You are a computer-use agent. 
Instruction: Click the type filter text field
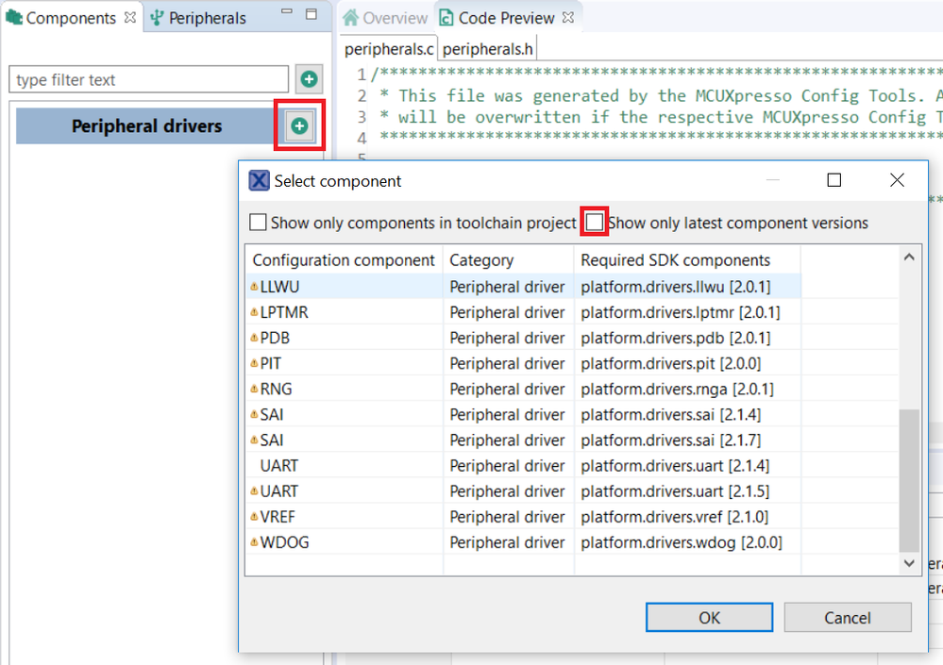pyautogui.click(x=148, y=79)
